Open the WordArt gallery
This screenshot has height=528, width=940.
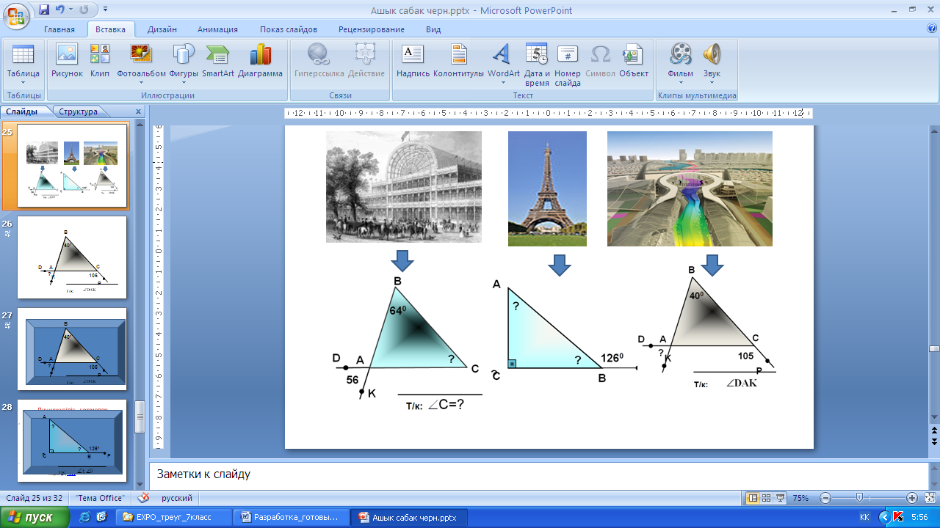(503, 62)
